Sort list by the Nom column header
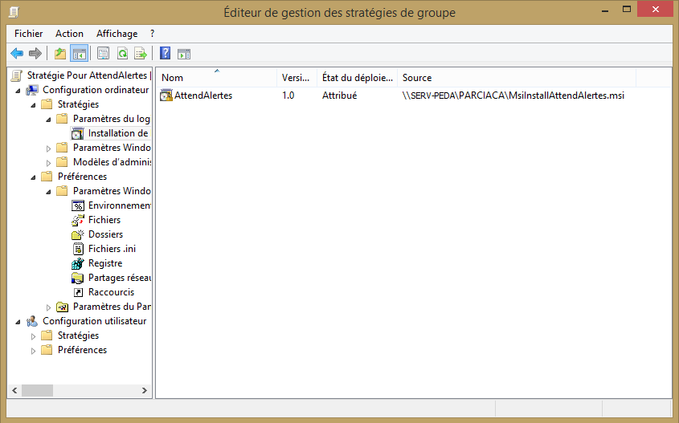This screenshot has width=679, height=423. pyautogui.click(x=217, y=78)
